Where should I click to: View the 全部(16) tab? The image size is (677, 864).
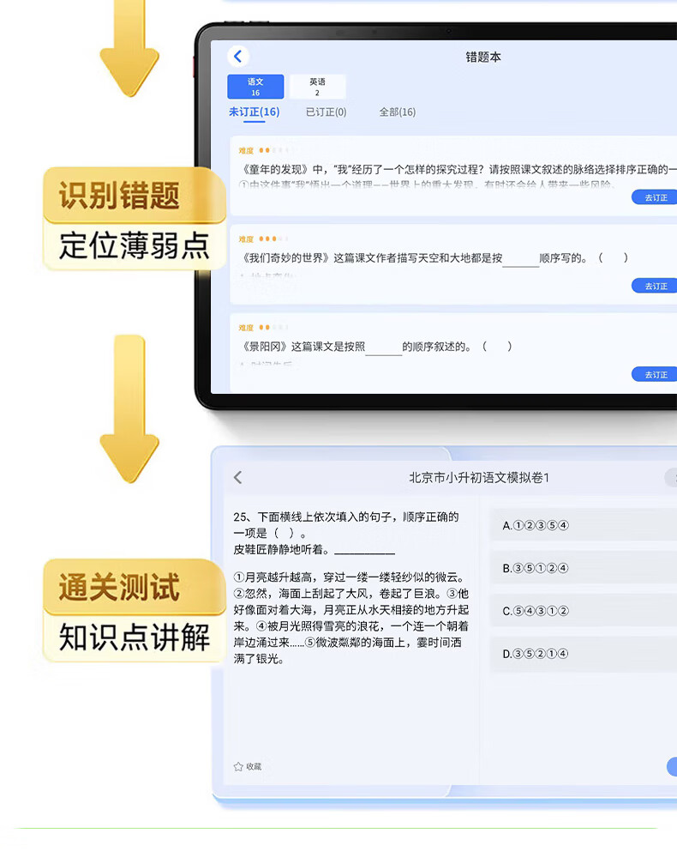(x=398, y=112)
